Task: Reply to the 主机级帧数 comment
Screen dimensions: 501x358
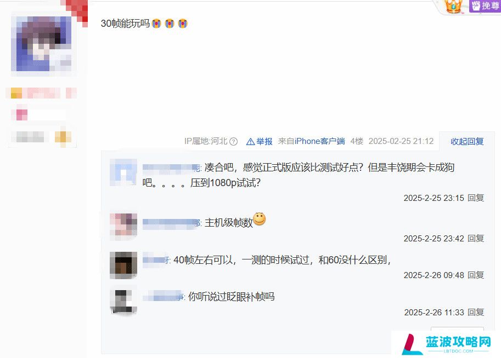Action: point(476,239)
